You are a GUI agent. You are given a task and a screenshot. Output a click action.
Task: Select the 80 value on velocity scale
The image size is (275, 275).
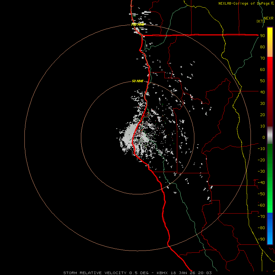coord(262,47)
